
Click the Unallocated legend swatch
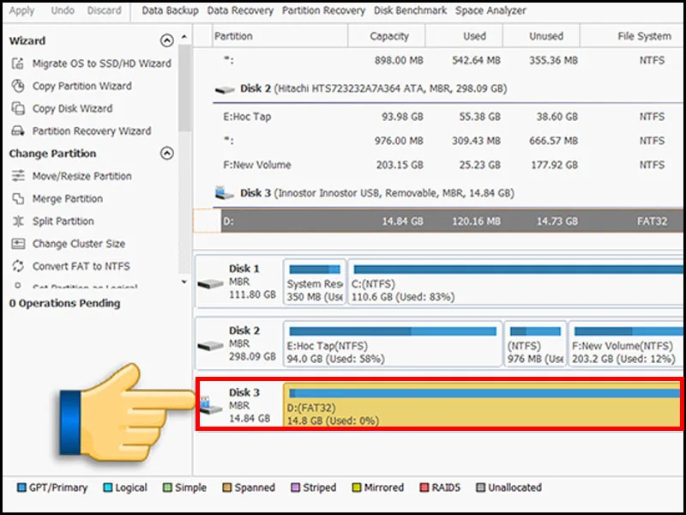point(480,488)
